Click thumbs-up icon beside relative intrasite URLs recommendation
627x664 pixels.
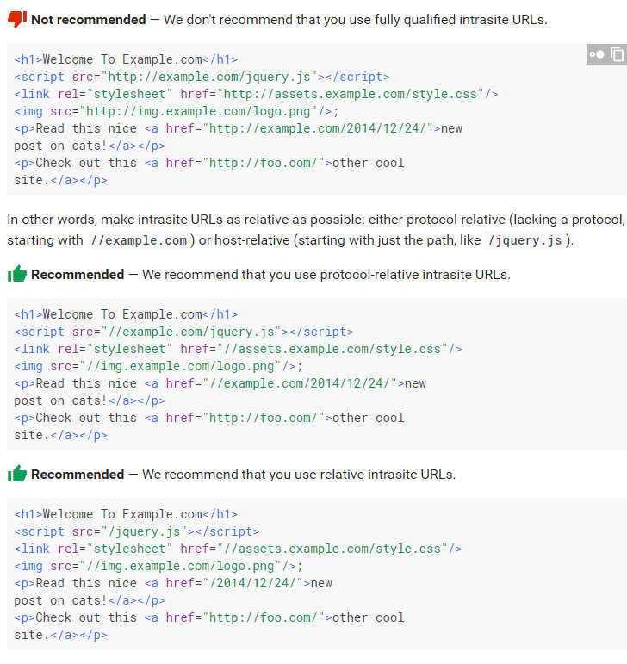17,474
